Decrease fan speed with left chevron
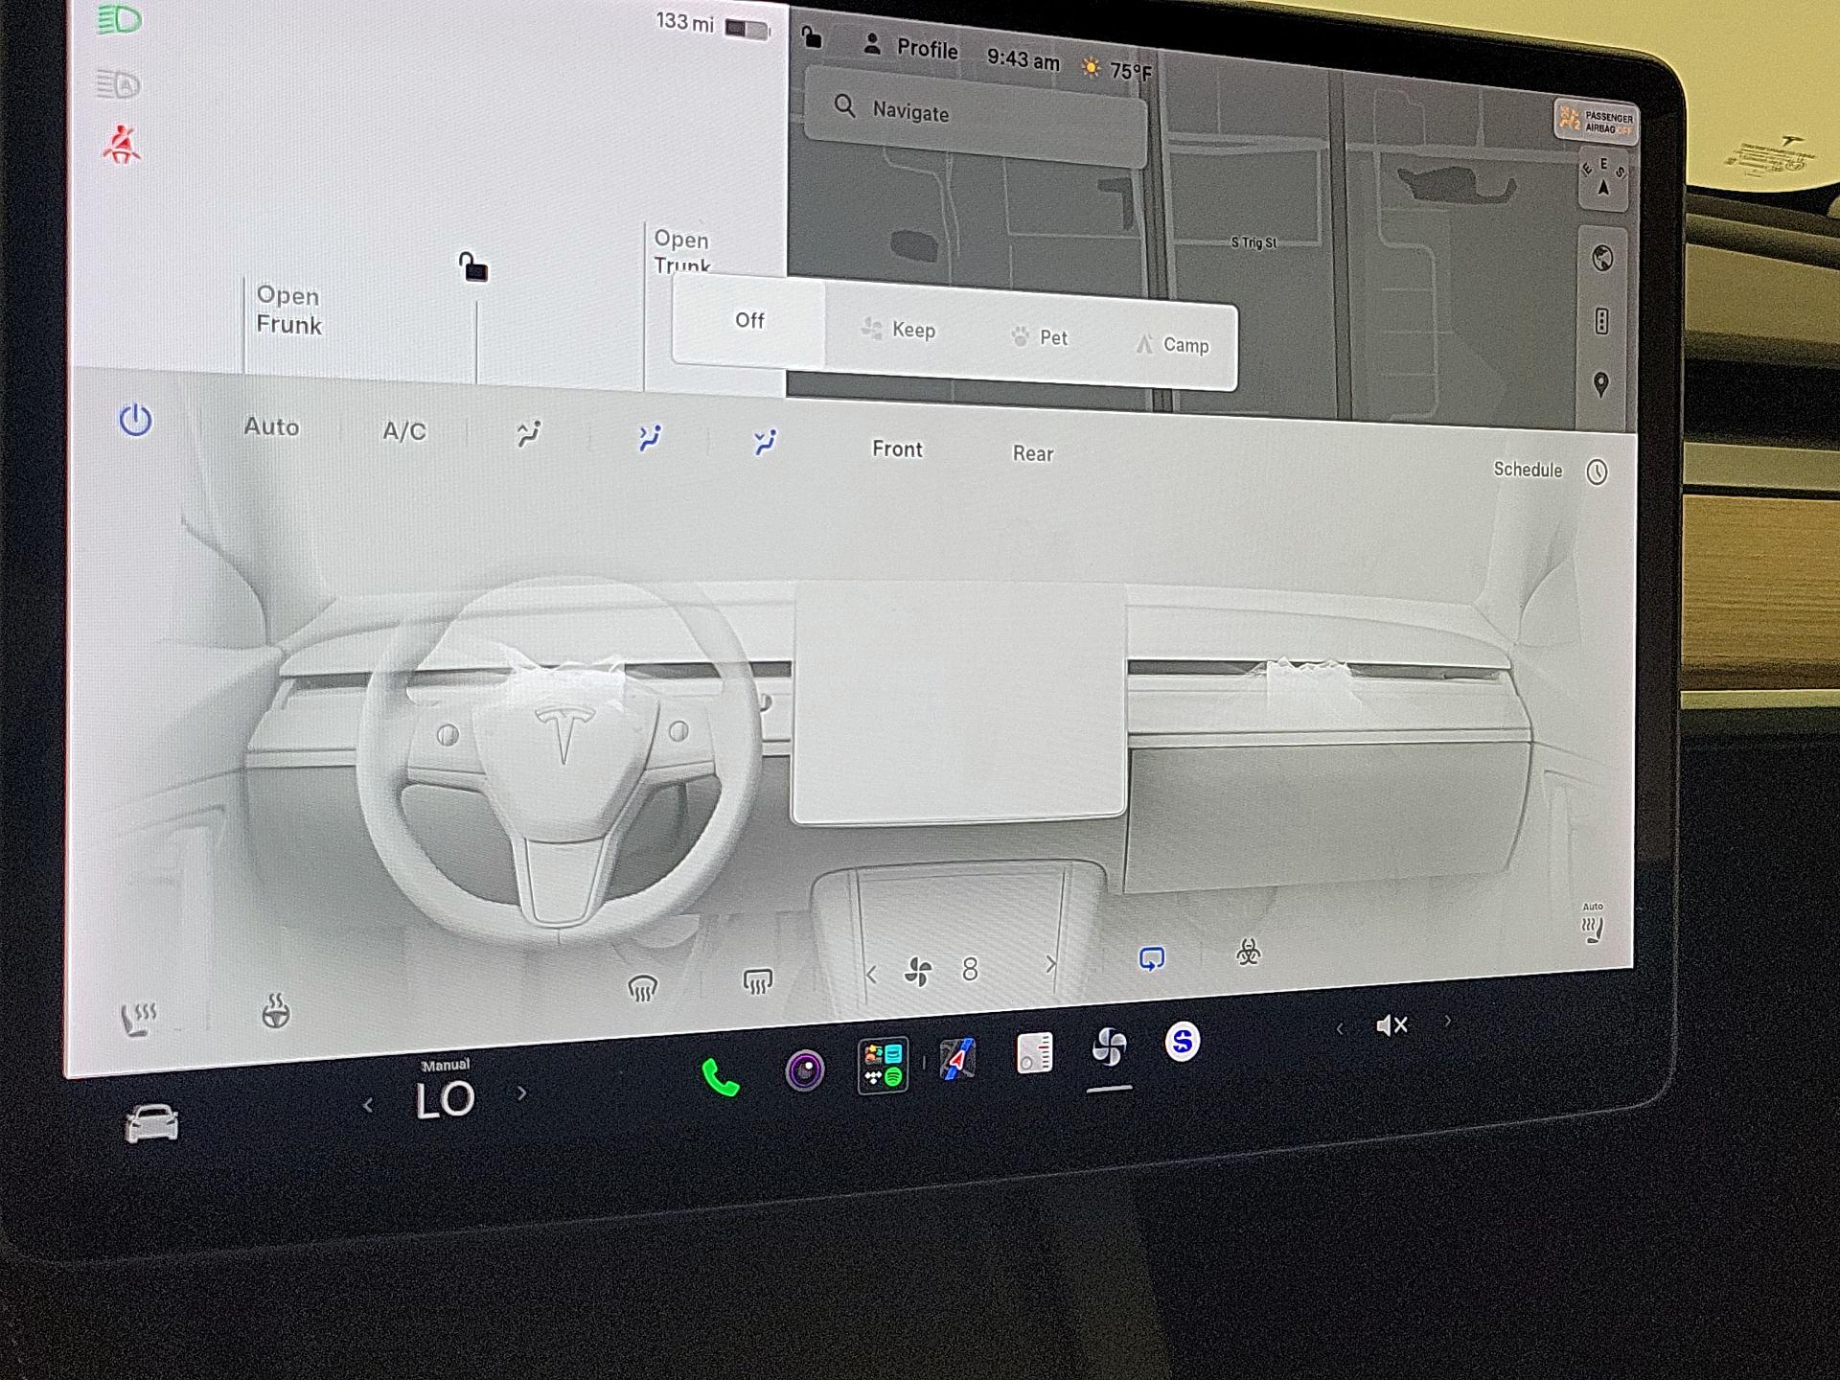The height and width of the screenshot is (1380, 1840). pyautogui.click(x=871, y=976)
